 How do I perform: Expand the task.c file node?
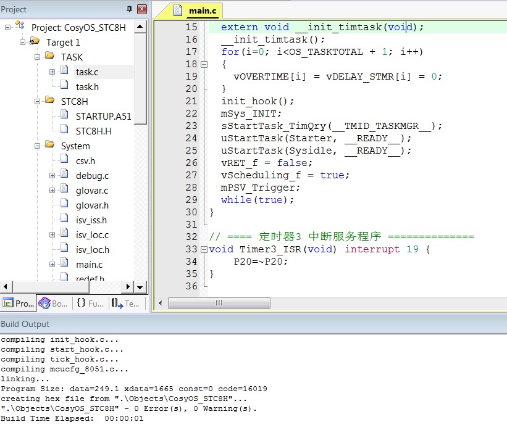point(52,72)
